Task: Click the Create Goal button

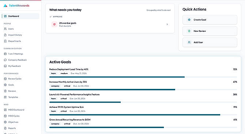Action: click(x=210, y=20)
